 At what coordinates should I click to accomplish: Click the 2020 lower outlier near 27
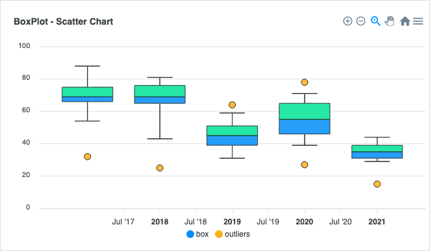[305, 165]
